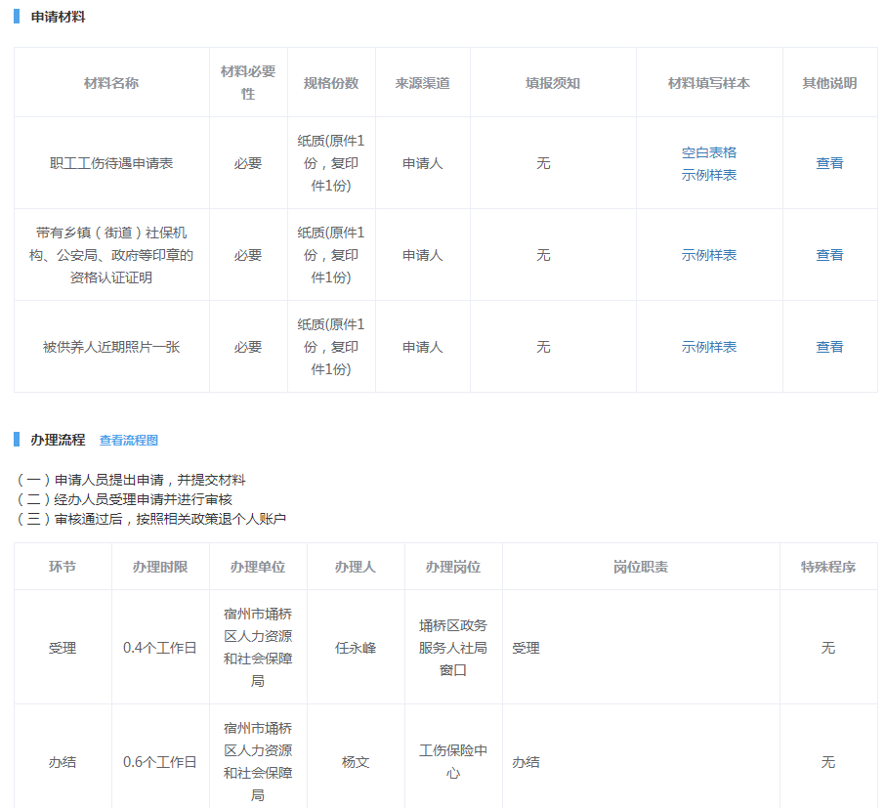Click 查看 in the 职工工伤待遇申请表 row
This screenshot has width=885, height=808.
829,163
